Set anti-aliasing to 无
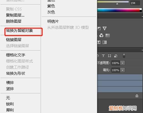Screen dimensions: 143x113 click(x=8, y=98)
